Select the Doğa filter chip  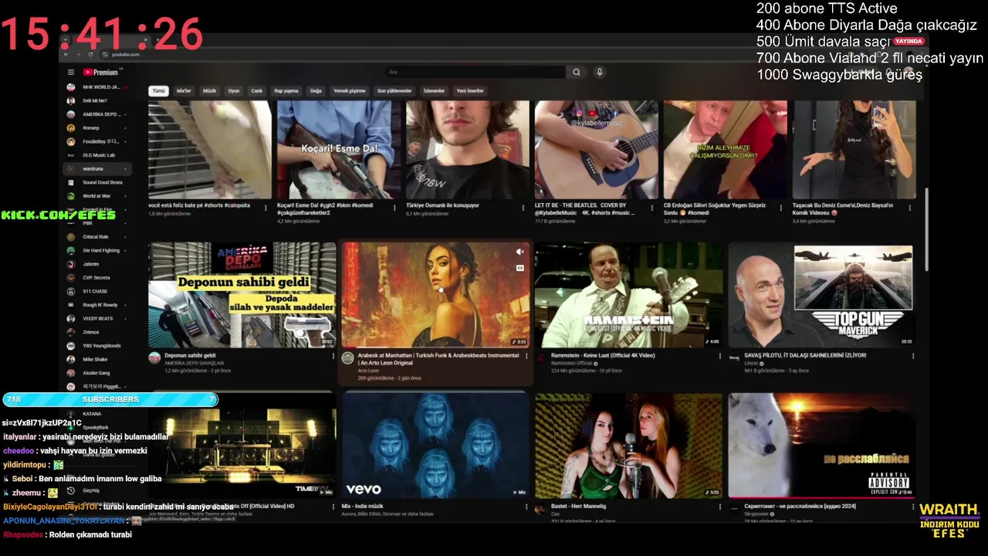316,91
